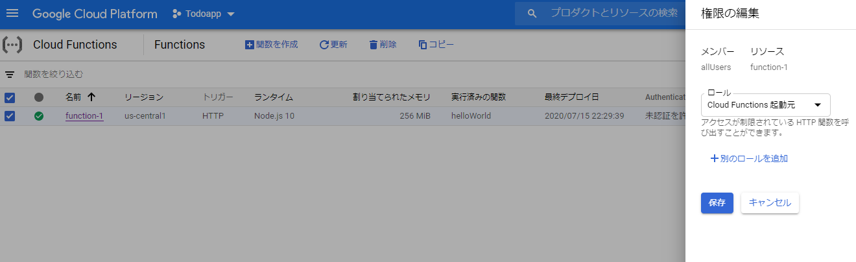The width and height of the screenshot is (856, 262).
Task: Click the Authentication column header
Action: click(665, 97)
